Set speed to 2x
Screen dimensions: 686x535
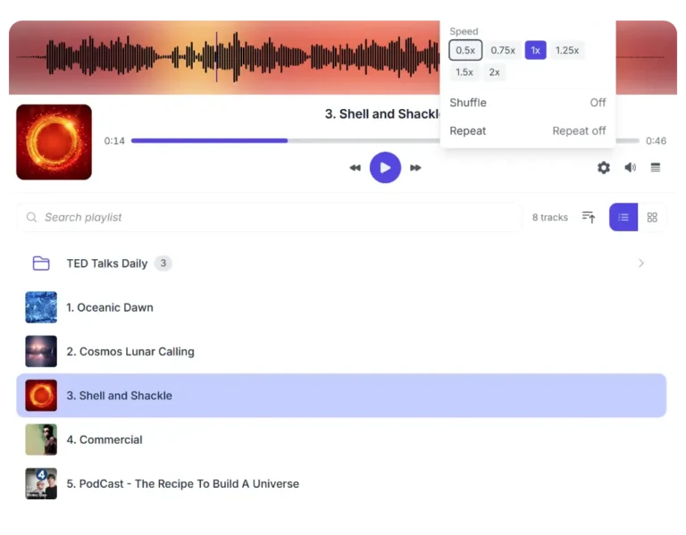pyautogui.click(x=494, y=72)
